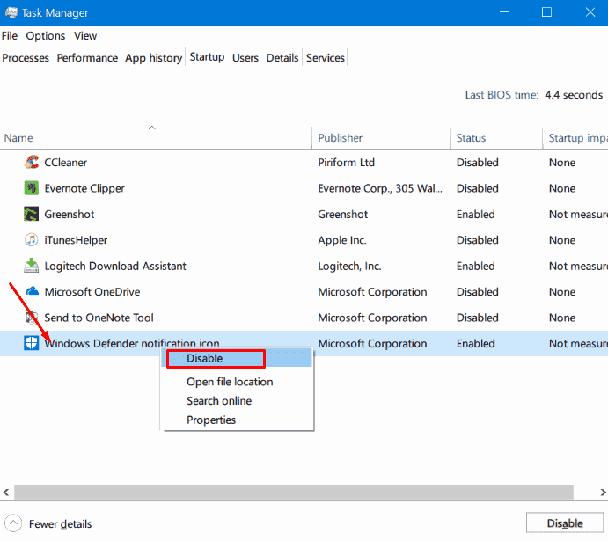Click the Windows Defender shield icon
608x541 pixels.
(31, 344)
